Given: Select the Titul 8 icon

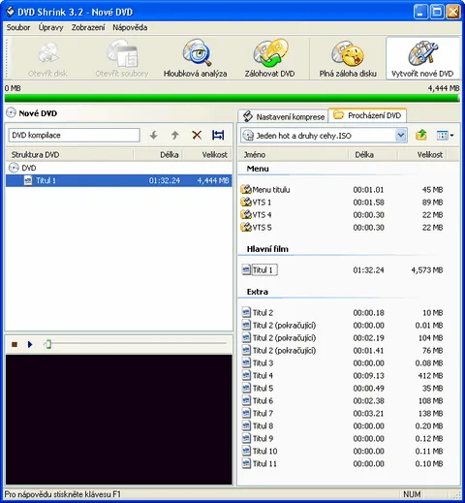Looking at the screenshot, I should pos(246,425).
